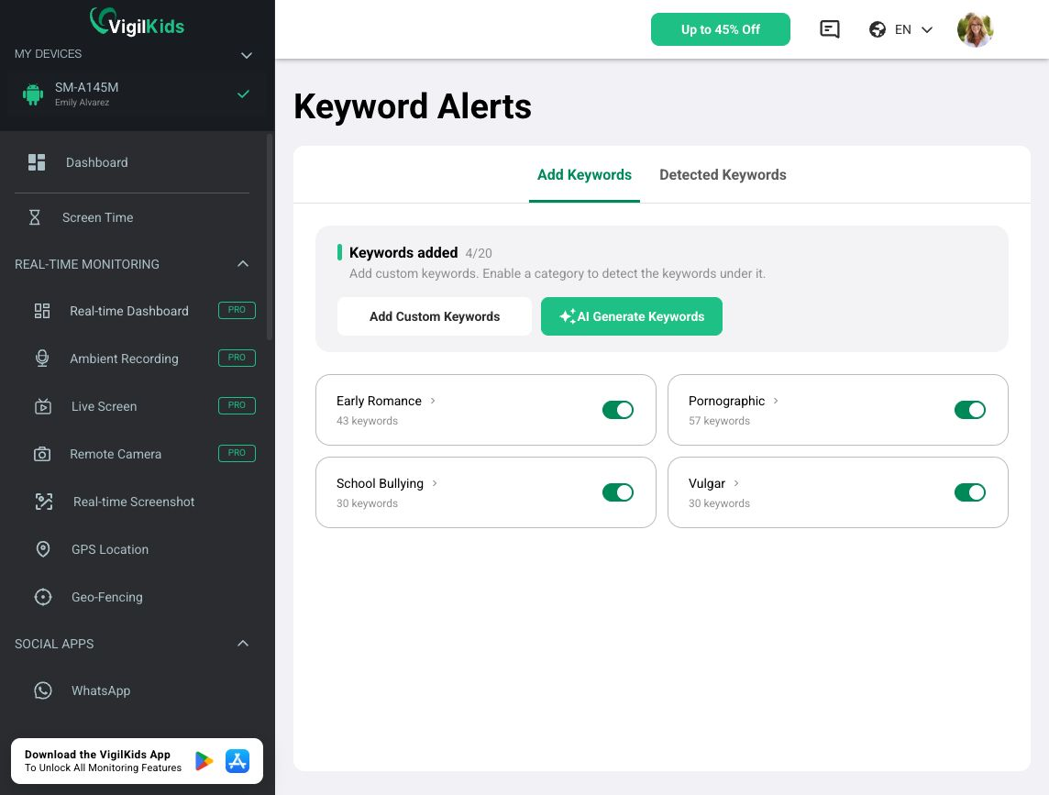Click the WhatsApp icon in sidebar
Image resolution: width=1049 pixels, height=795 pixels.
43,690
